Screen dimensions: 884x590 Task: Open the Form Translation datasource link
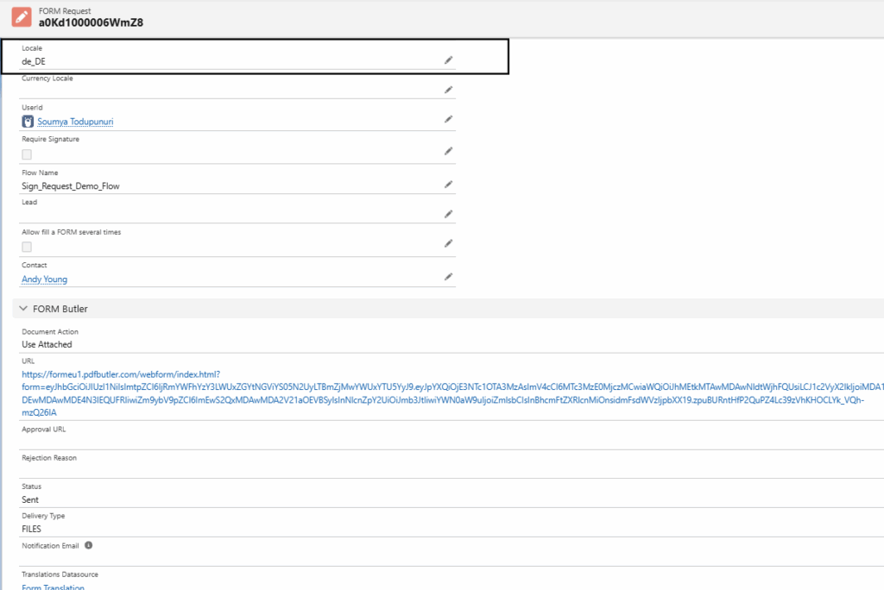(x=53, y=587)
